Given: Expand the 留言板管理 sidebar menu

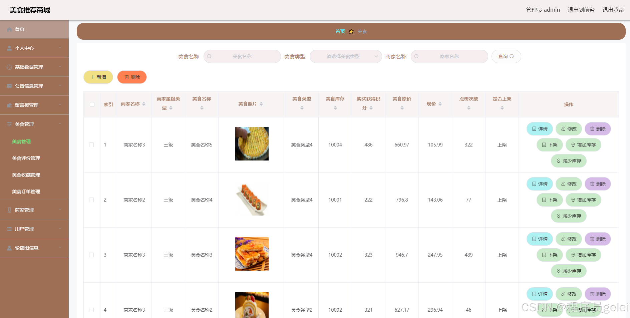Looking at the screenshot, I should point(34,105).
